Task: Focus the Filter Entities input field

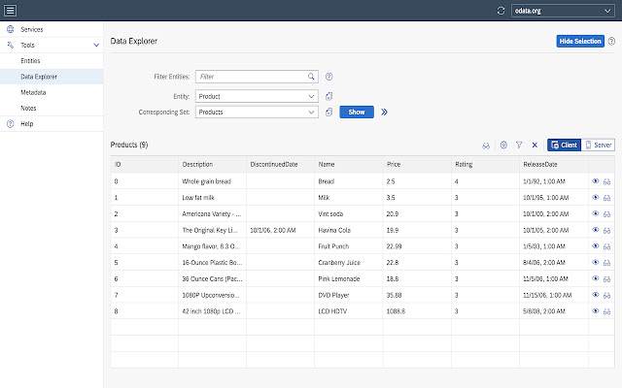Action: coord(257,77)
